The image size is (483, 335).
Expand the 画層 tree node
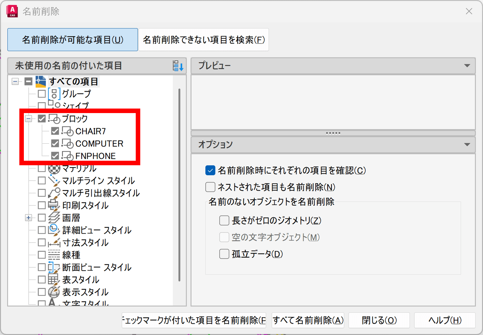tap(29, 218)
